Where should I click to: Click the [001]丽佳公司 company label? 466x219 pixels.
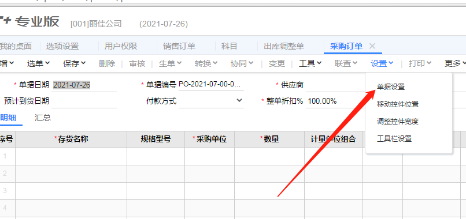point(96,24)
